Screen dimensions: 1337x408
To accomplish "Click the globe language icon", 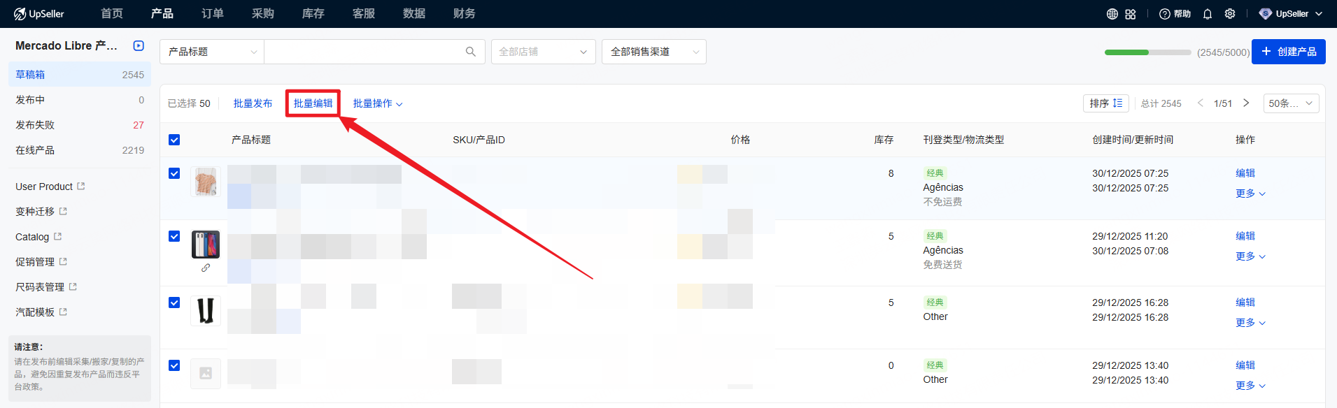I will [1112, 14].
